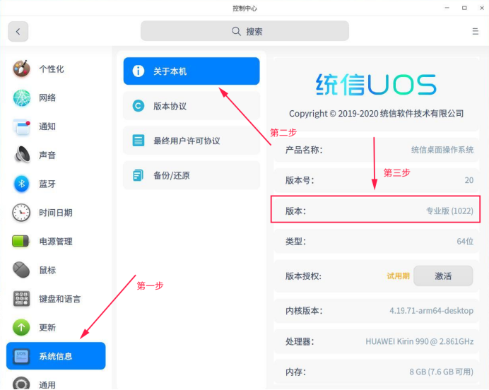Click the copyright line 2019-2020 统信软件技术有限公司
This screenshot has height=390, width=489.
tap(376, 114)
